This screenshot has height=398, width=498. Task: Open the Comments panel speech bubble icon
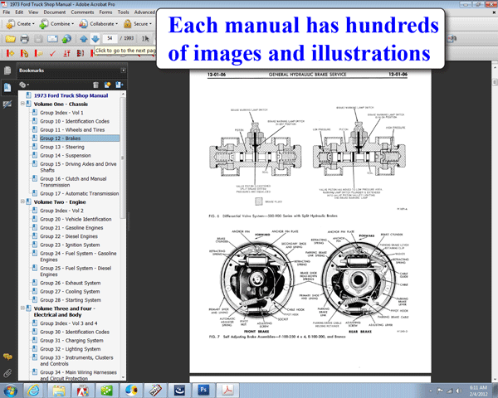pos(7,357)
